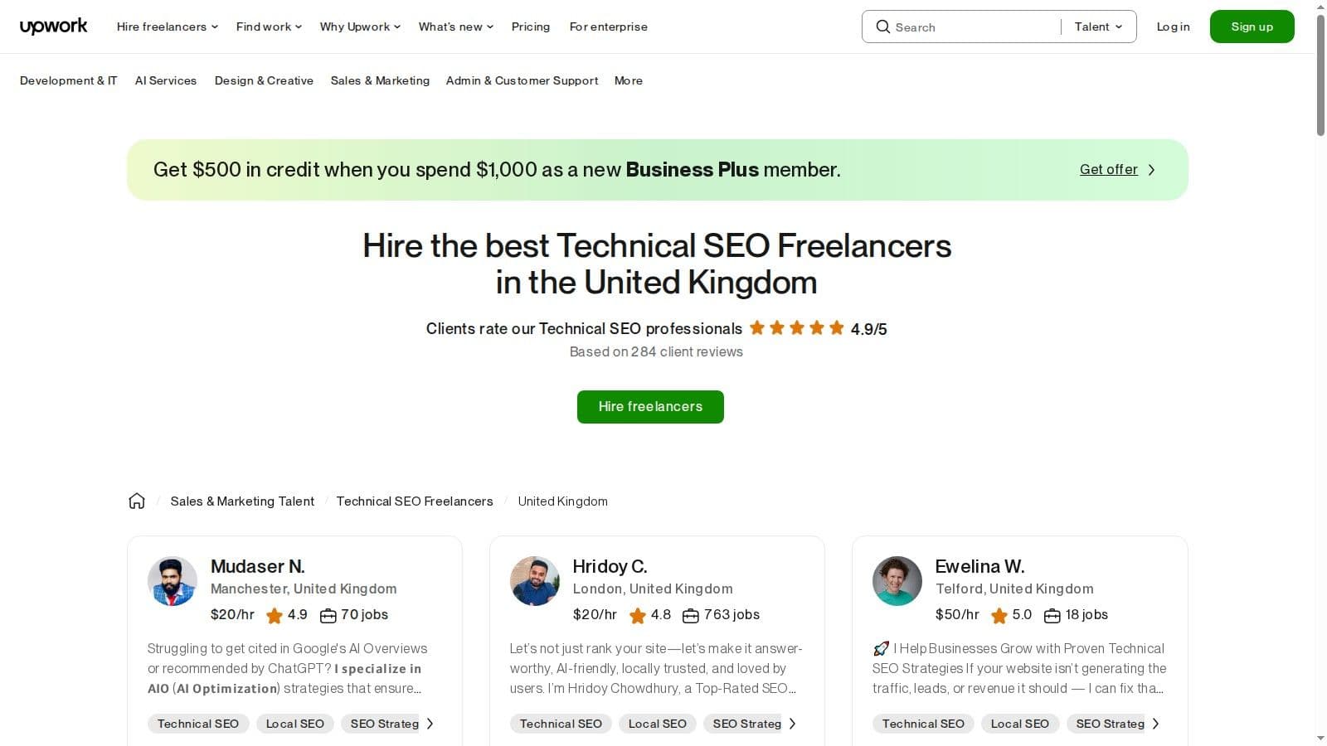Click Hridoy C.'s profile photo
The image size is (1327, 746).
[x=535, y=581]
